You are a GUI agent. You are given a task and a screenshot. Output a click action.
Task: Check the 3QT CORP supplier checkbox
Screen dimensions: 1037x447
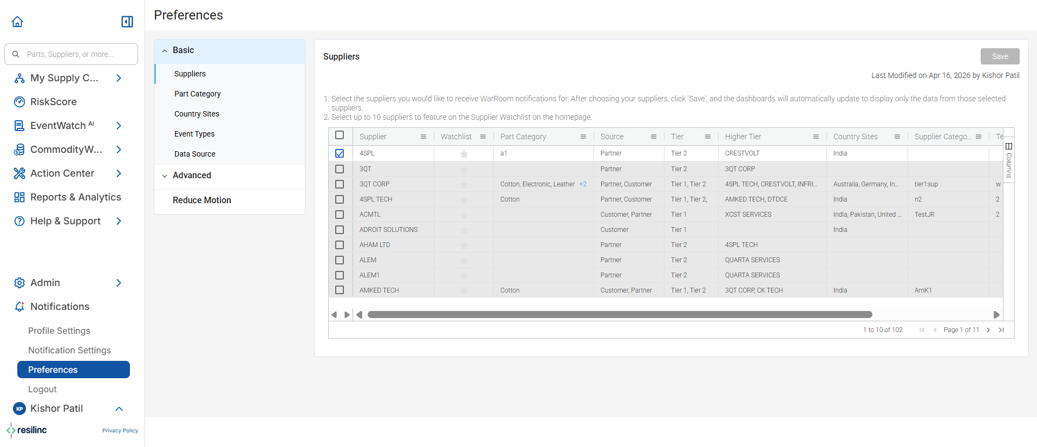pyautogui.click(x=340, y=184)
